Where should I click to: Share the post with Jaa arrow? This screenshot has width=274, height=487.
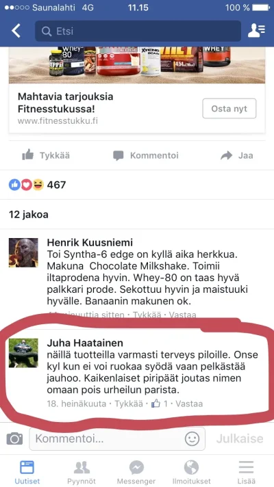[x=237, y=155]
